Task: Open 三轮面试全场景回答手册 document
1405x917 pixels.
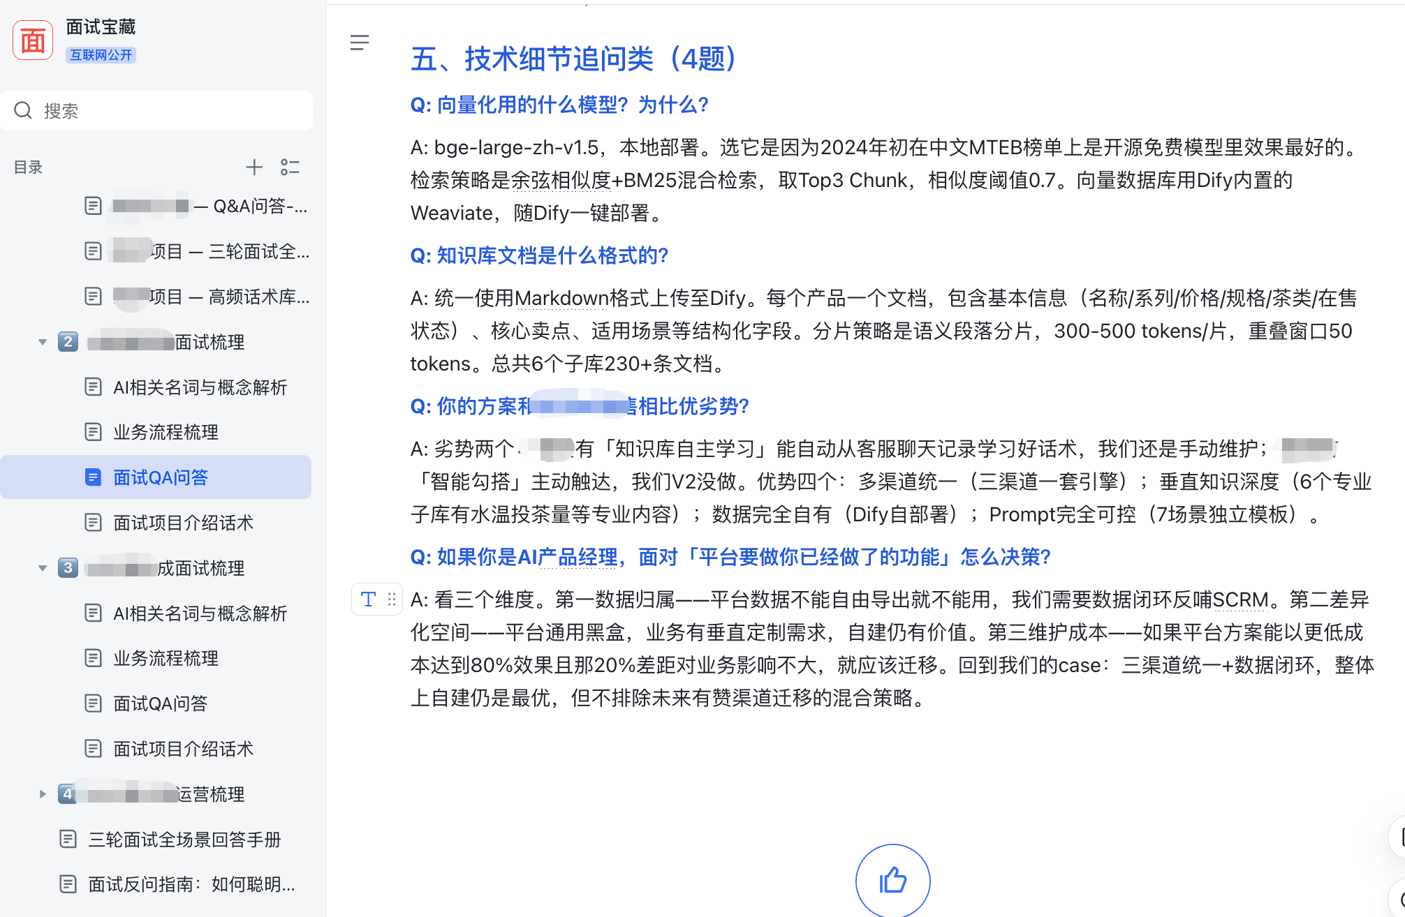Action: 184,840
